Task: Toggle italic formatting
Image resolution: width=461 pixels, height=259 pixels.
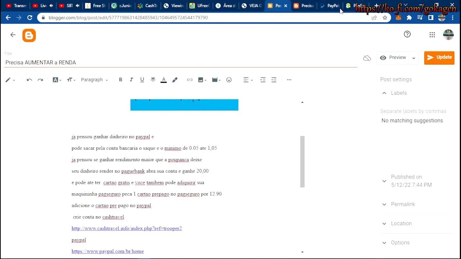Action: [x=131, y=80]
